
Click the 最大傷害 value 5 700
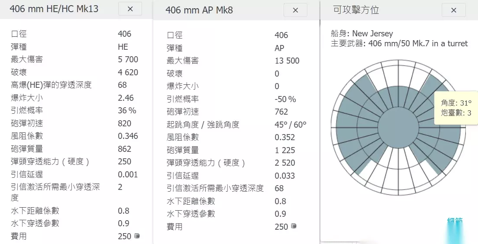coord(128,59)
